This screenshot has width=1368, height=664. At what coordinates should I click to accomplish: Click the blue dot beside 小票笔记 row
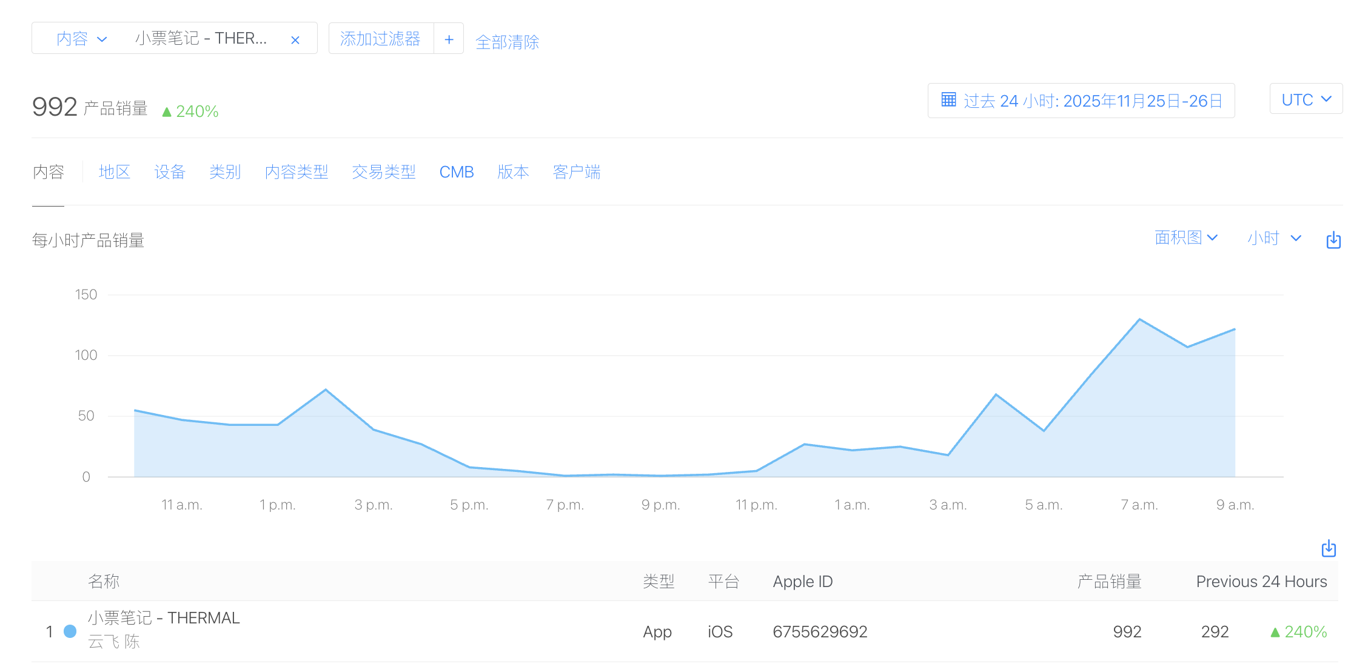click(x=70, y=631)
